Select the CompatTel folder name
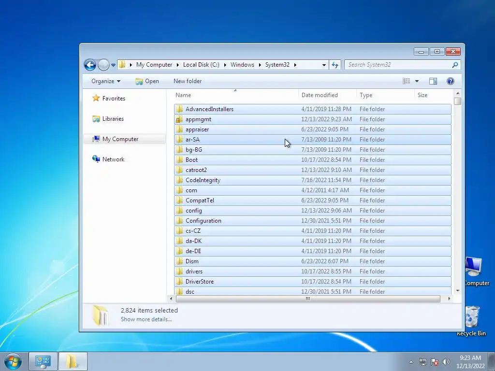 tap(200, 200)
